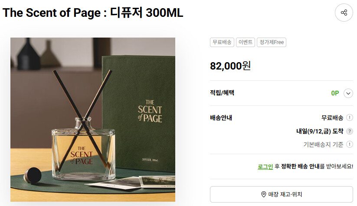Click the green 0P points value
Viewport: 357px width, 206px height.
point(335,93)
